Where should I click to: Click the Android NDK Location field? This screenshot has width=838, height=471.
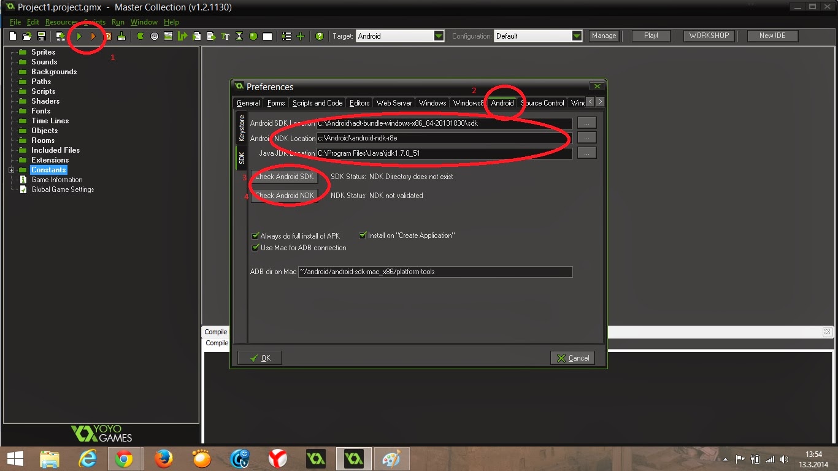coord(444,138)
